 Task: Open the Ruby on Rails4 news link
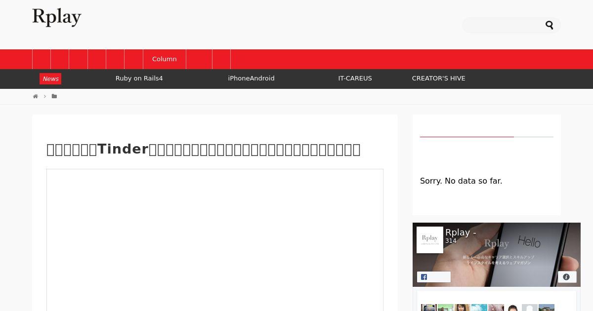coord(139,78)
